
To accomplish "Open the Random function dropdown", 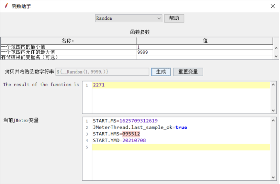I will [x=129, y=18].
